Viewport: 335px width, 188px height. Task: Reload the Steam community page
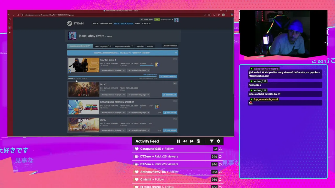18,15
